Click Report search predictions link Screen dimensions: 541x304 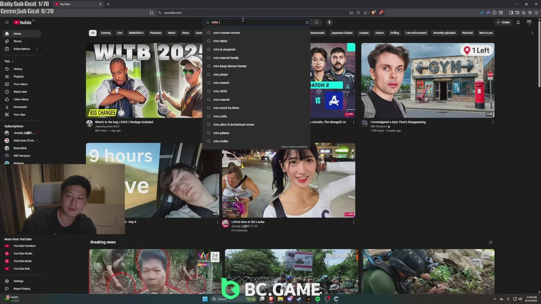[294, 147]
